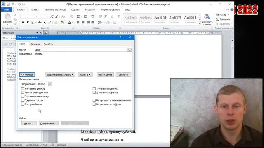Click the numbered list icon
264x148 pixels.
[x=85, y=16]
